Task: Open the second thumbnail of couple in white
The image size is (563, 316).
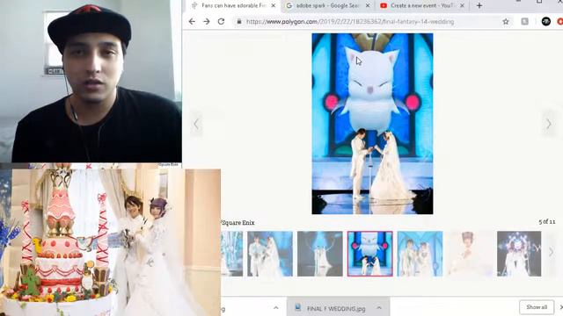Action: [270, 254]
